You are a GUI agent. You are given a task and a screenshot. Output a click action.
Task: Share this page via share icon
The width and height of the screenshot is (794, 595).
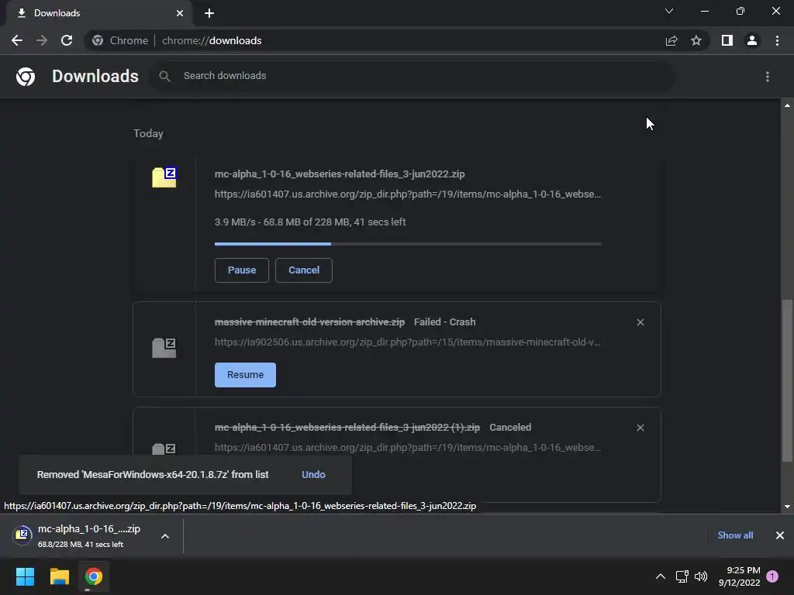(671, 40)
